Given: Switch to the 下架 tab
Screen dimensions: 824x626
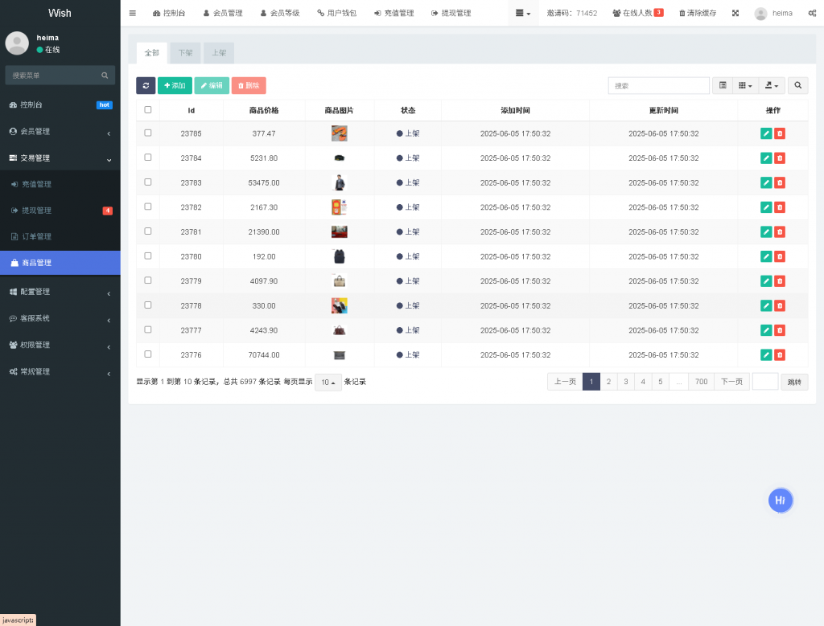Looking at the screenshot, I should coord(185,53).
